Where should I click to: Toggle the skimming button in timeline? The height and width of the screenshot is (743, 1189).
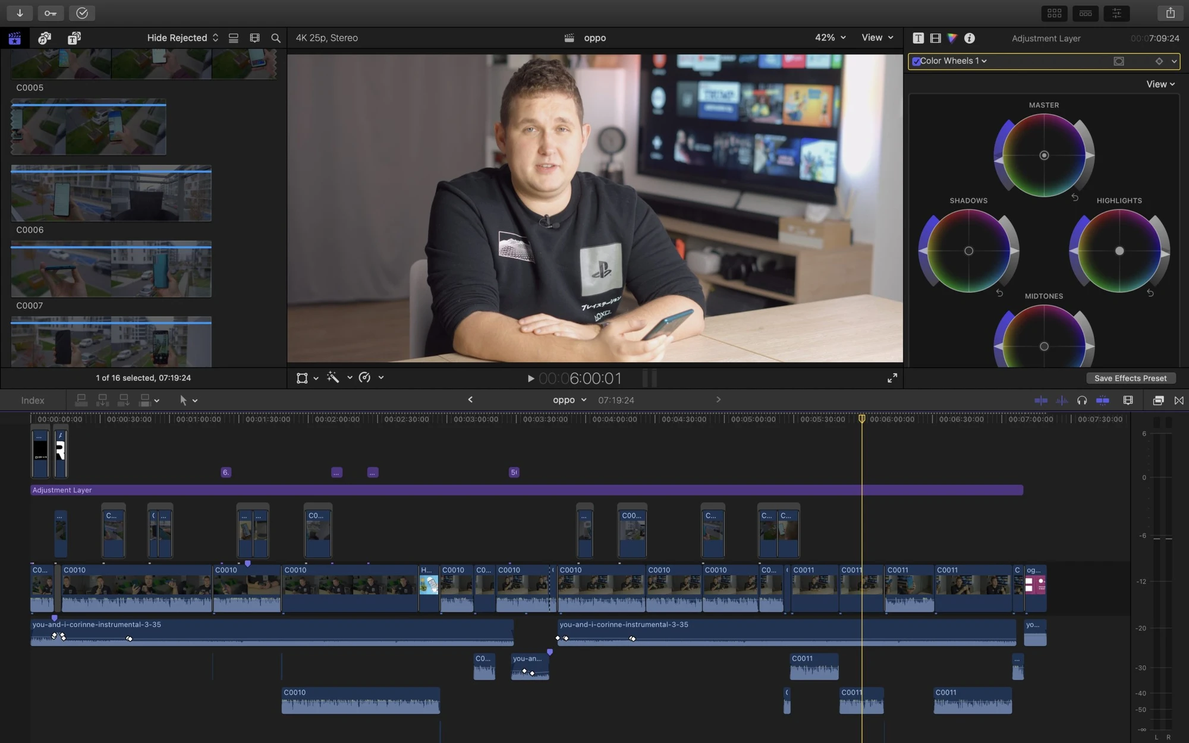(1041, 401)
